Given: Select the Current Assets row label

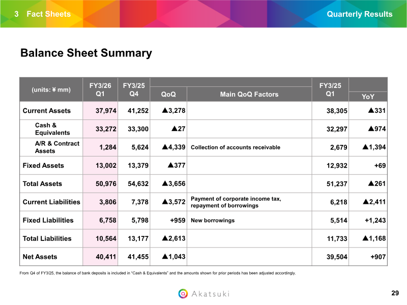Looking at the screenshot, I should click(47, 110).
